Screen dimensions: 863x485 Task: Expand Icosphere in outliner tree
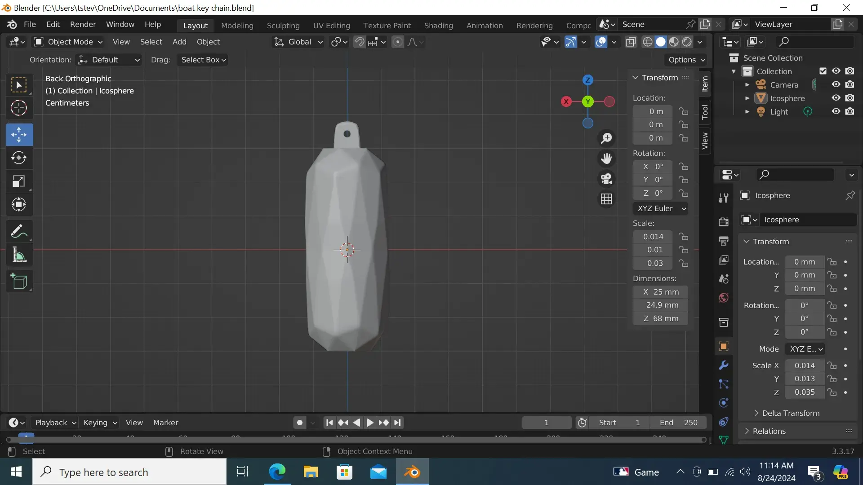click(x=747, y=98)
